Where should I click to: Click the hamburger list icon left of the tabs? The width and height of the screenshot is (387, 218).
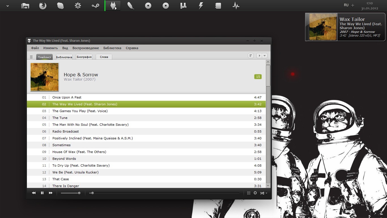coord(31,57)
